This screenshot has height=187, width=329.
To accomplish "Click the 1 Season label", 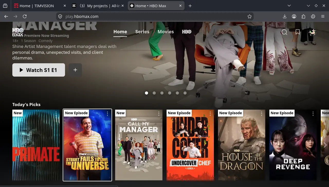I will coord(29,41).
